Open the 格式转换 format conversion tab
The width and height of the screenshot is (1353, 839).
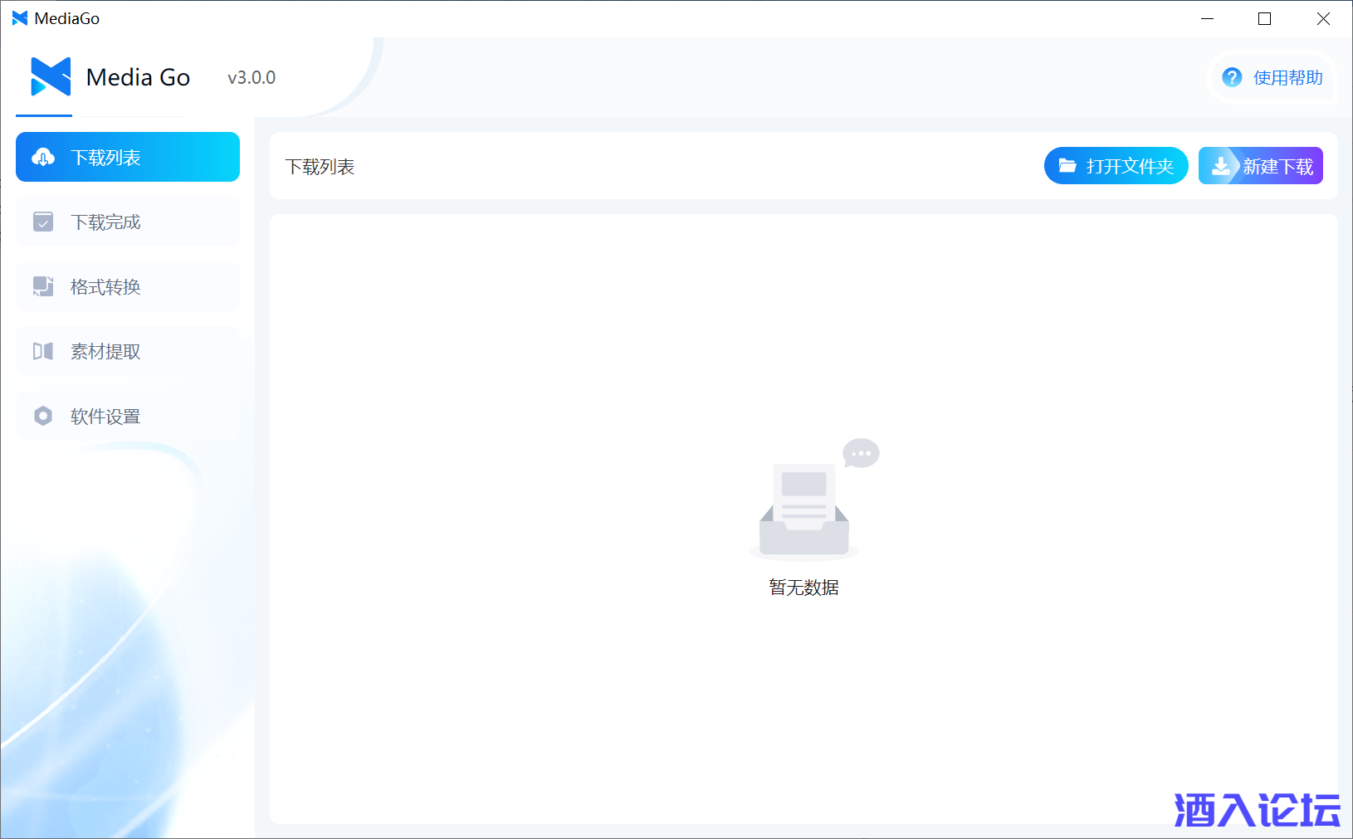128,286
